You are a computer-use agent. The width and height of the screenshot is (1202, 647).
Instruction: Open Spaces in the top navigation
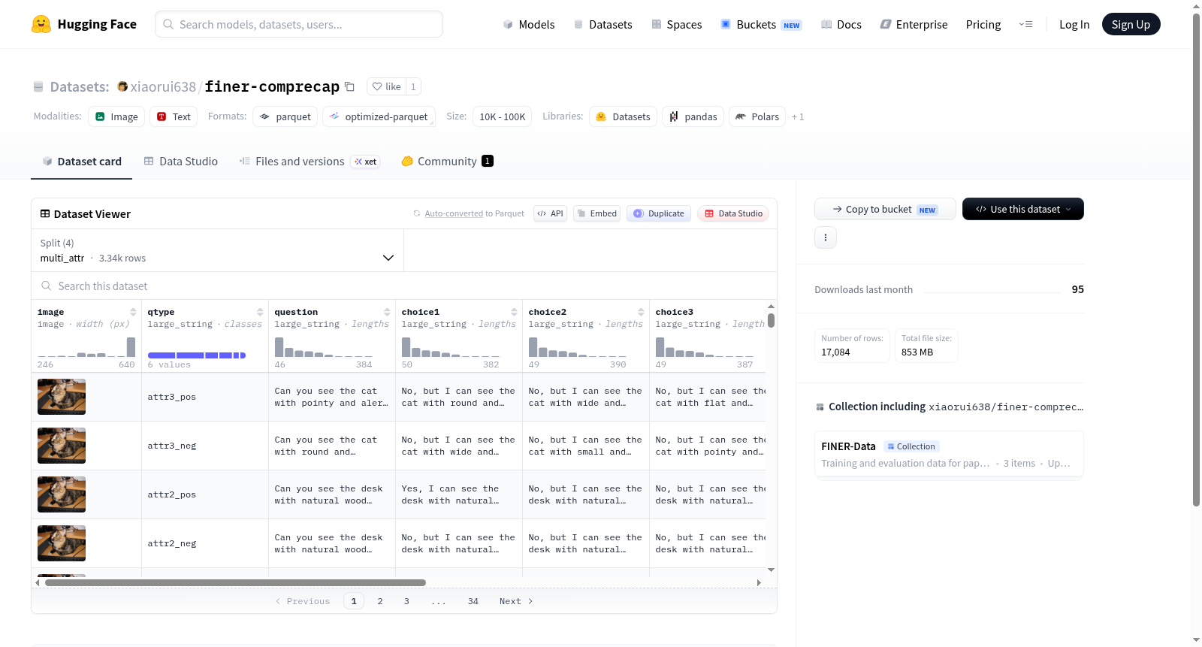click(676, 24)
